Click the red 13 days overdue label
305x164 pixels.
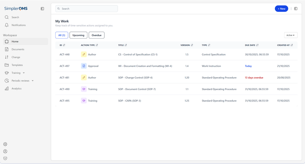click(x=254, y=78)
